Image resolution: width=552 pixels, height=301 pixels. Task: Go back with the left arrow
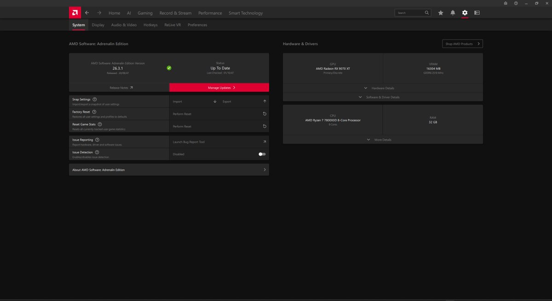tap(87, 13)
